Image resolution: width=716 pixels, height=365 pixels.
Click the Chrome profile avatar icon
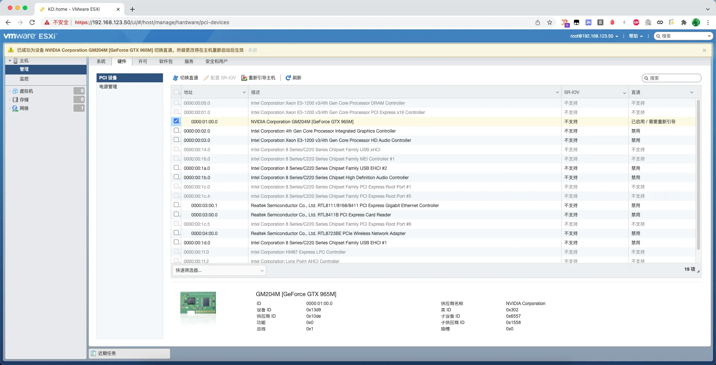coord(696,22)
